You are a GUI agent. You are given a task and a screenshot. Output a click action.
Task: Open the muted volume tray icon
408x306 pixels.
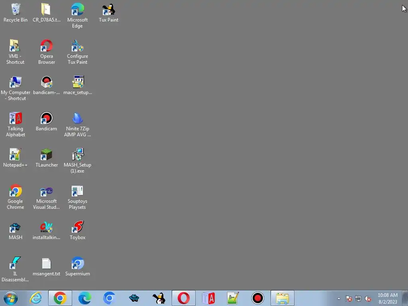(368, 299)
